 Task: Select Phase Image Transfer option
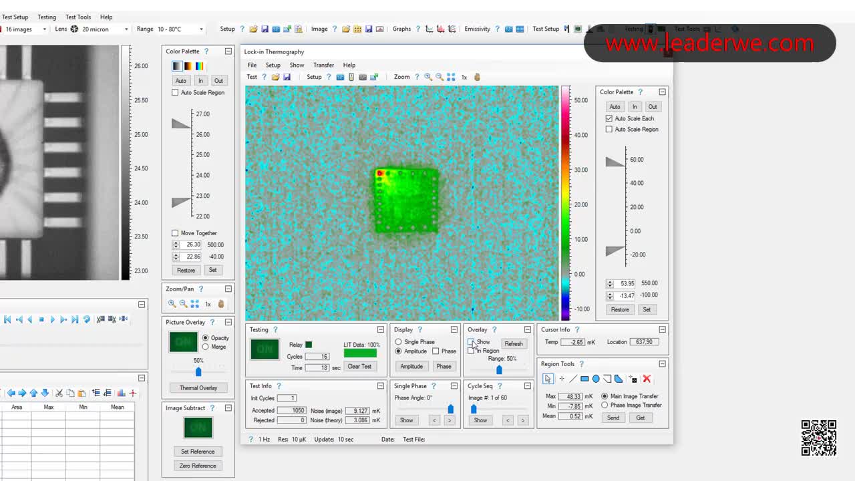coord(605,405)
